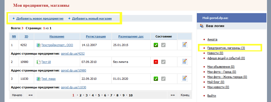
Task: Toggle gray checkmark in Тест18 row
Action: (x=163, y=62)
